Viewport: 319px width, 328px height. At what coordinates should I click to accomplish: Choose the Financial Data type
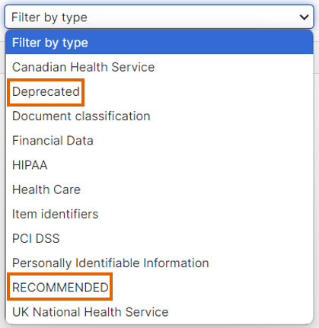tap(159, 141)
